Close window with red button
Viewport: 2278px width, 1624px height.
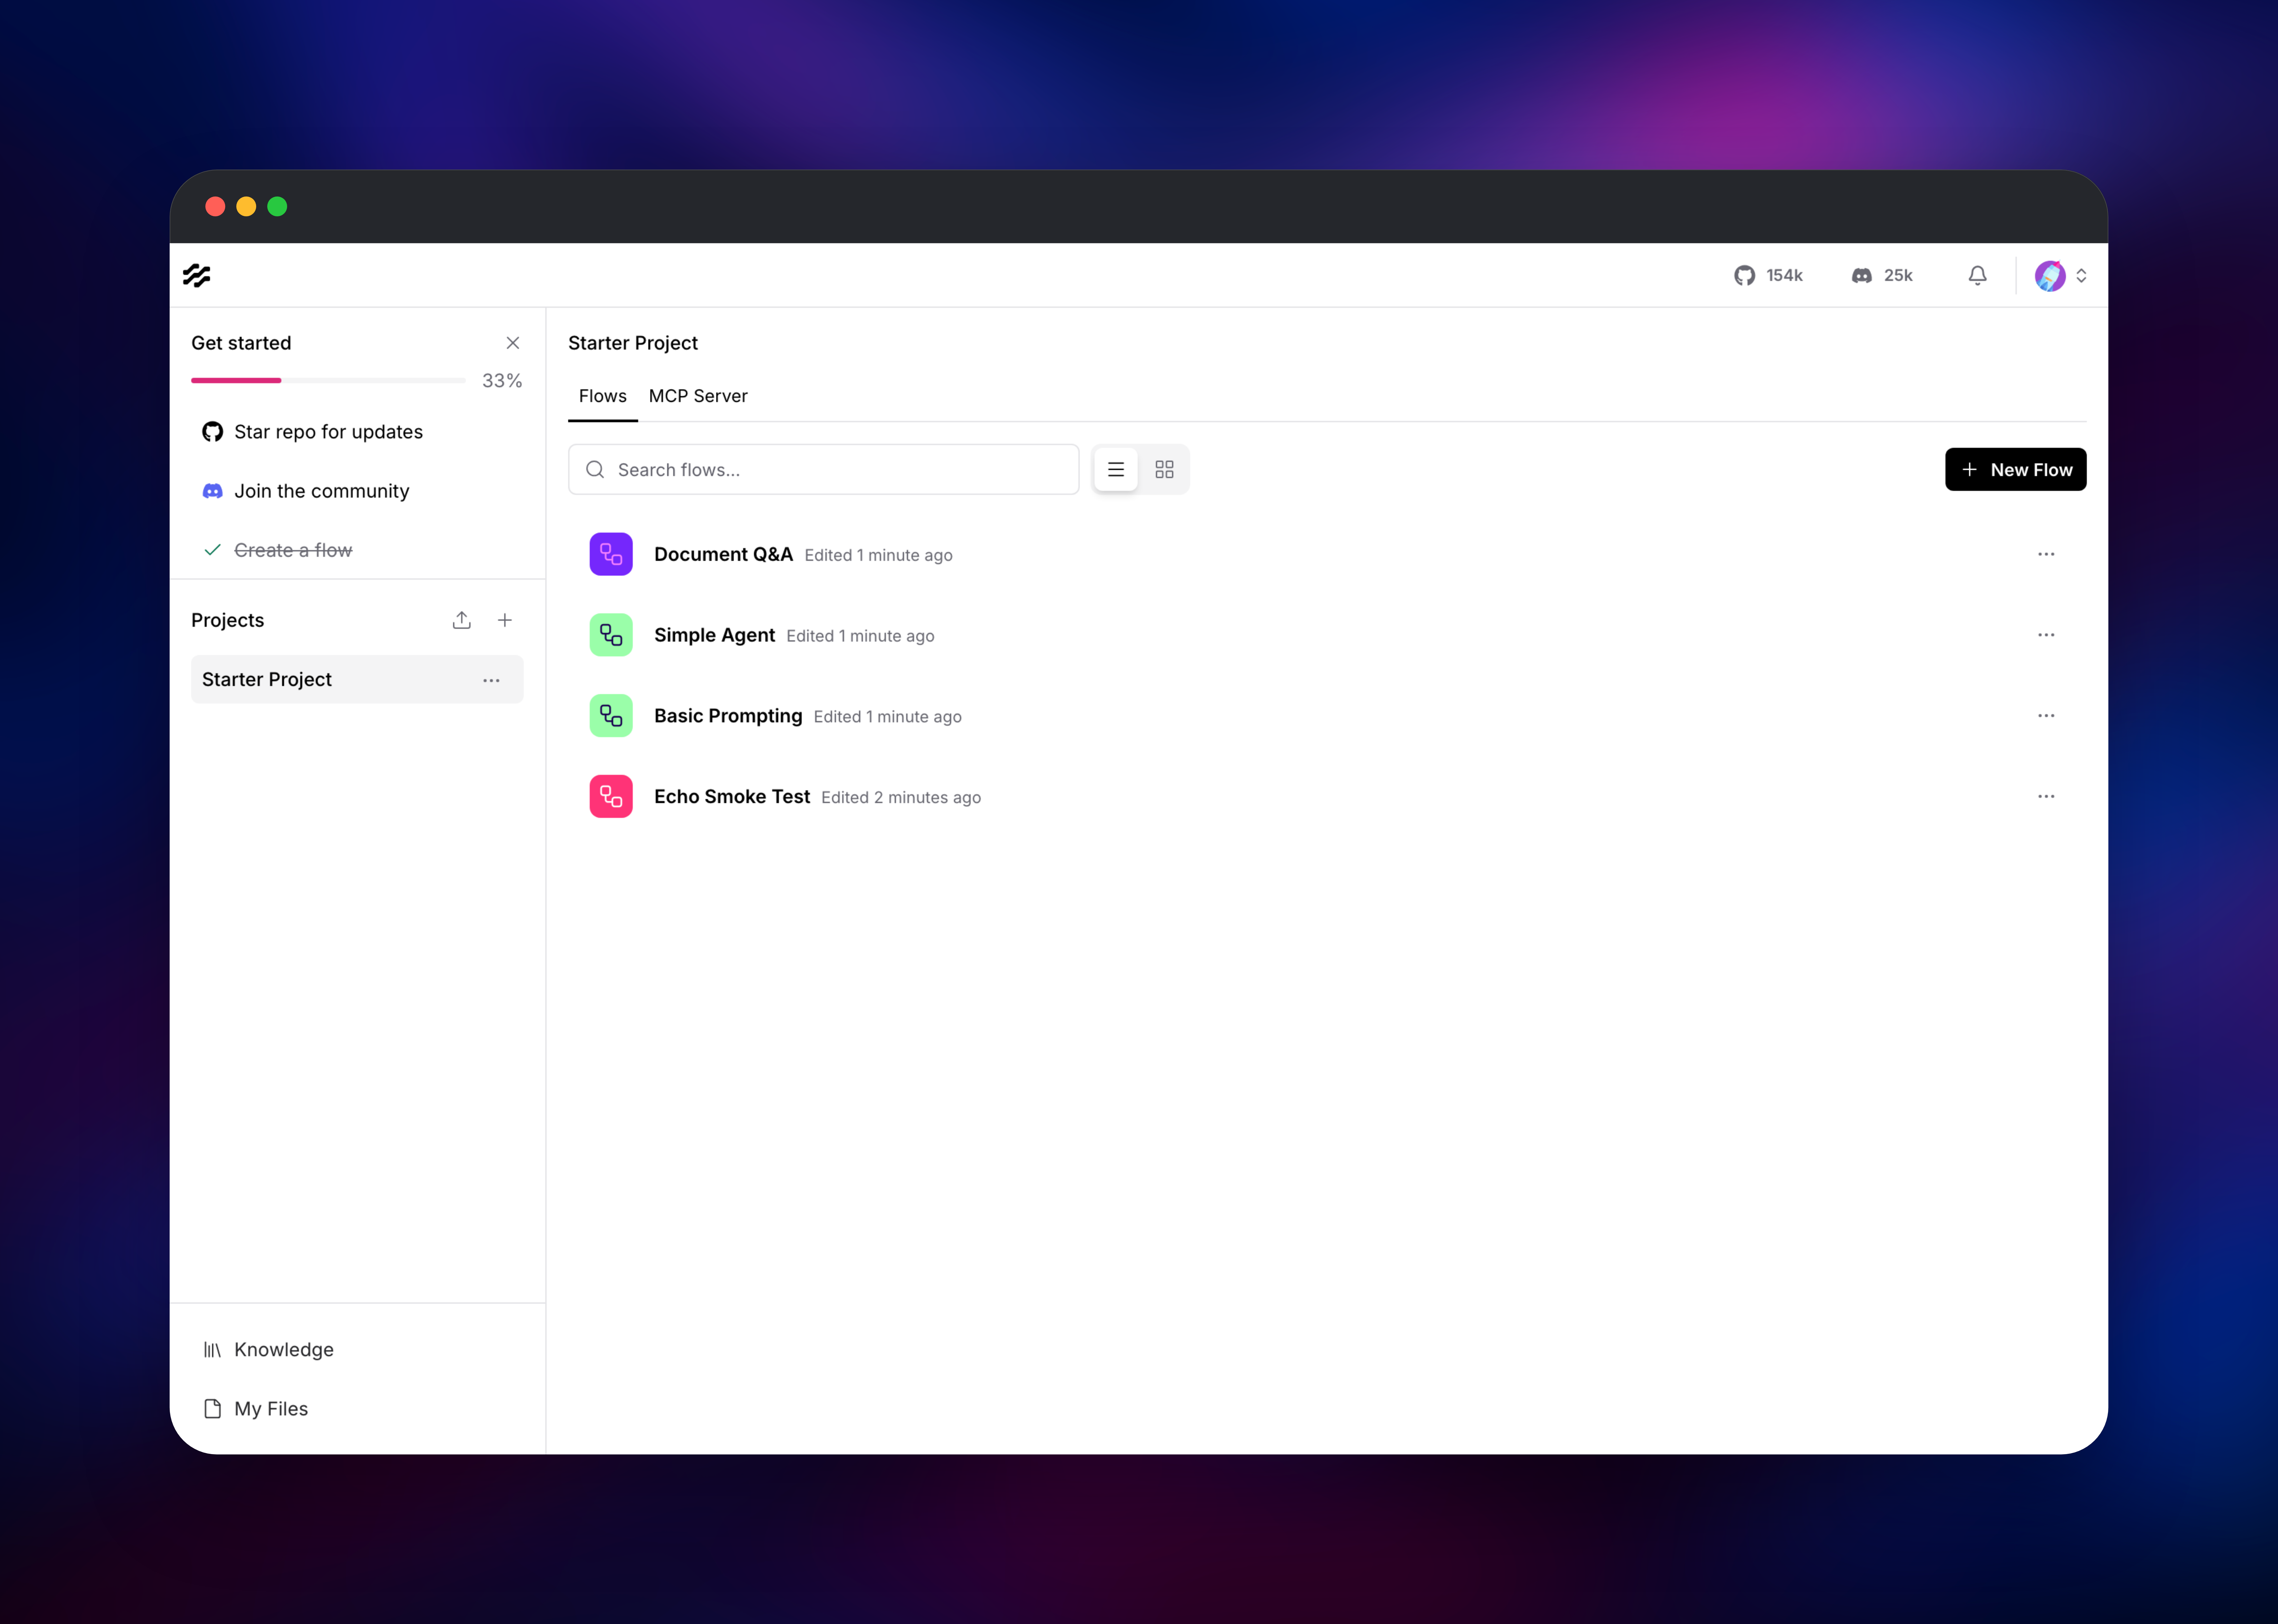point(215,206)
